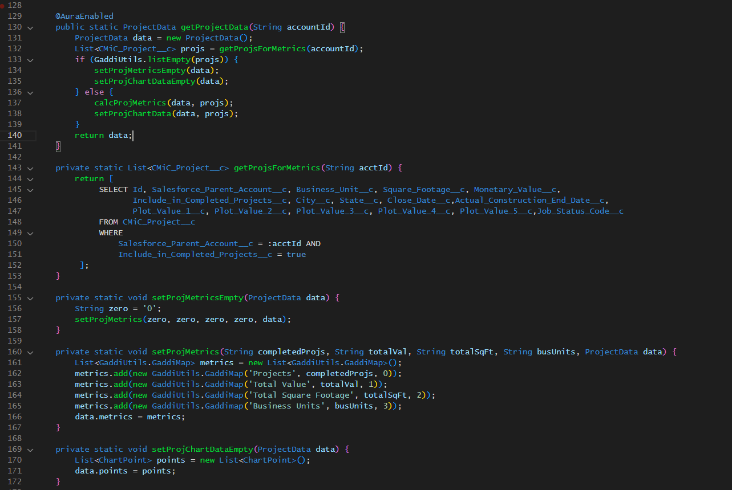Screen dimensions: 732x490
Task: Select line number 143 in the gutter
Action: pos(14,168)
